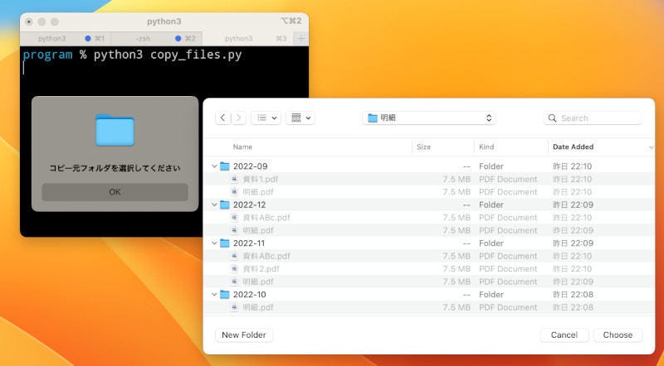This screenshot has height=366, width=664.
Task: Click the 資料2.pdf document icon
Action: [235, 269]
